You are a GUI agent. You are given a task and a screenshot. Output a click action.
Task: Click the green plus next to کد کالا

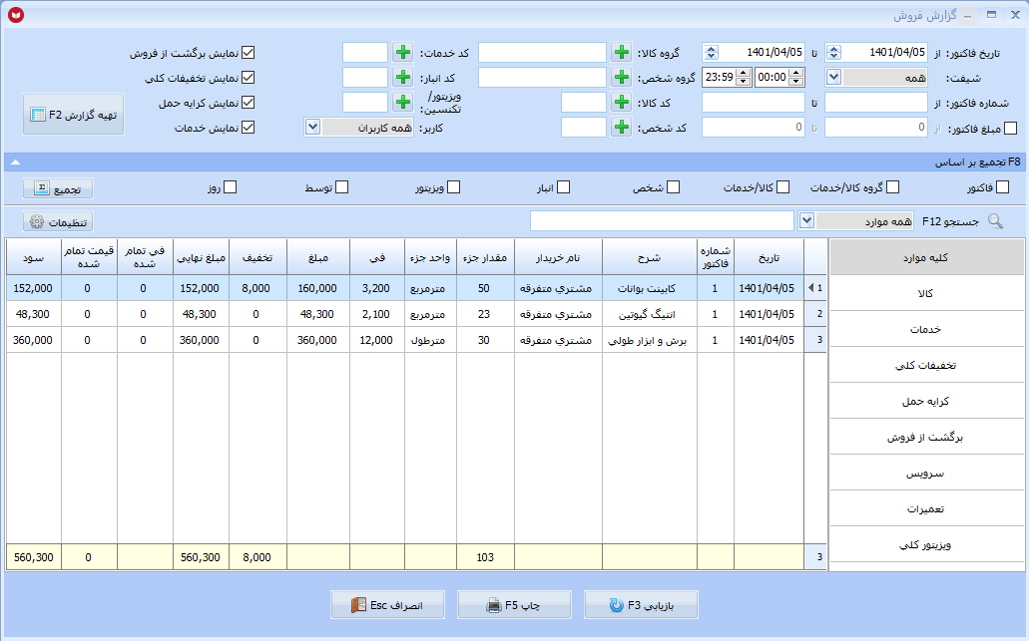pyautogui.click(x=622, y=103)
